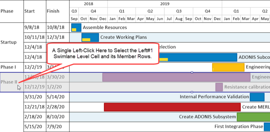Click the Q4 quarter cell under 2018
Screen dimensions: 270x132
(x=93, y=11)
